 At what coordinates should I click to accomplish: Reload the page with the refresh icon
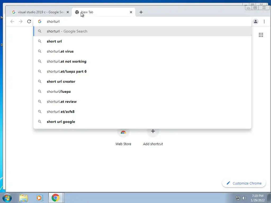tap(29, 21)
